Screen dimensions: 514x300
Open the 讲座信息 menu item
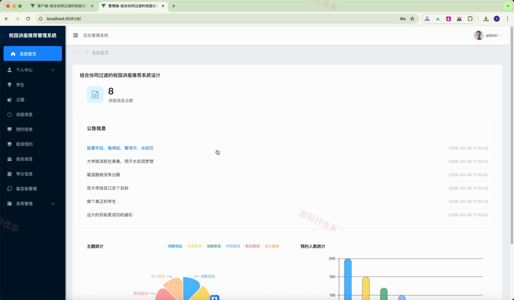pyautogui.click(x=33, y=115)
